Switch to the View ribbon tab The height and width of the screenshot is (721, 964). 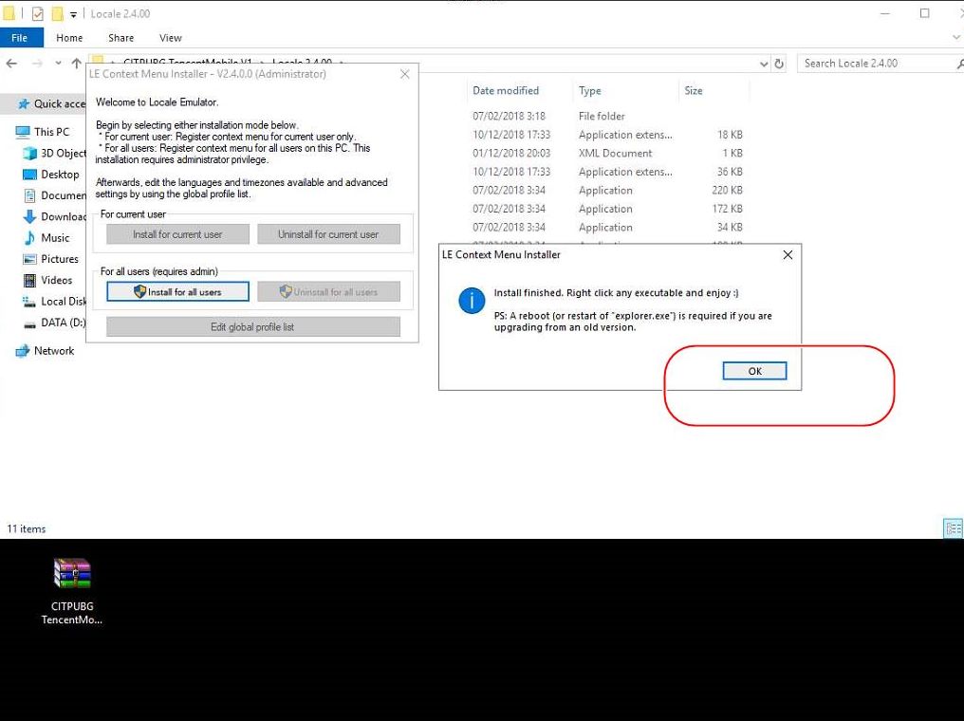click(x=170, y=37)
